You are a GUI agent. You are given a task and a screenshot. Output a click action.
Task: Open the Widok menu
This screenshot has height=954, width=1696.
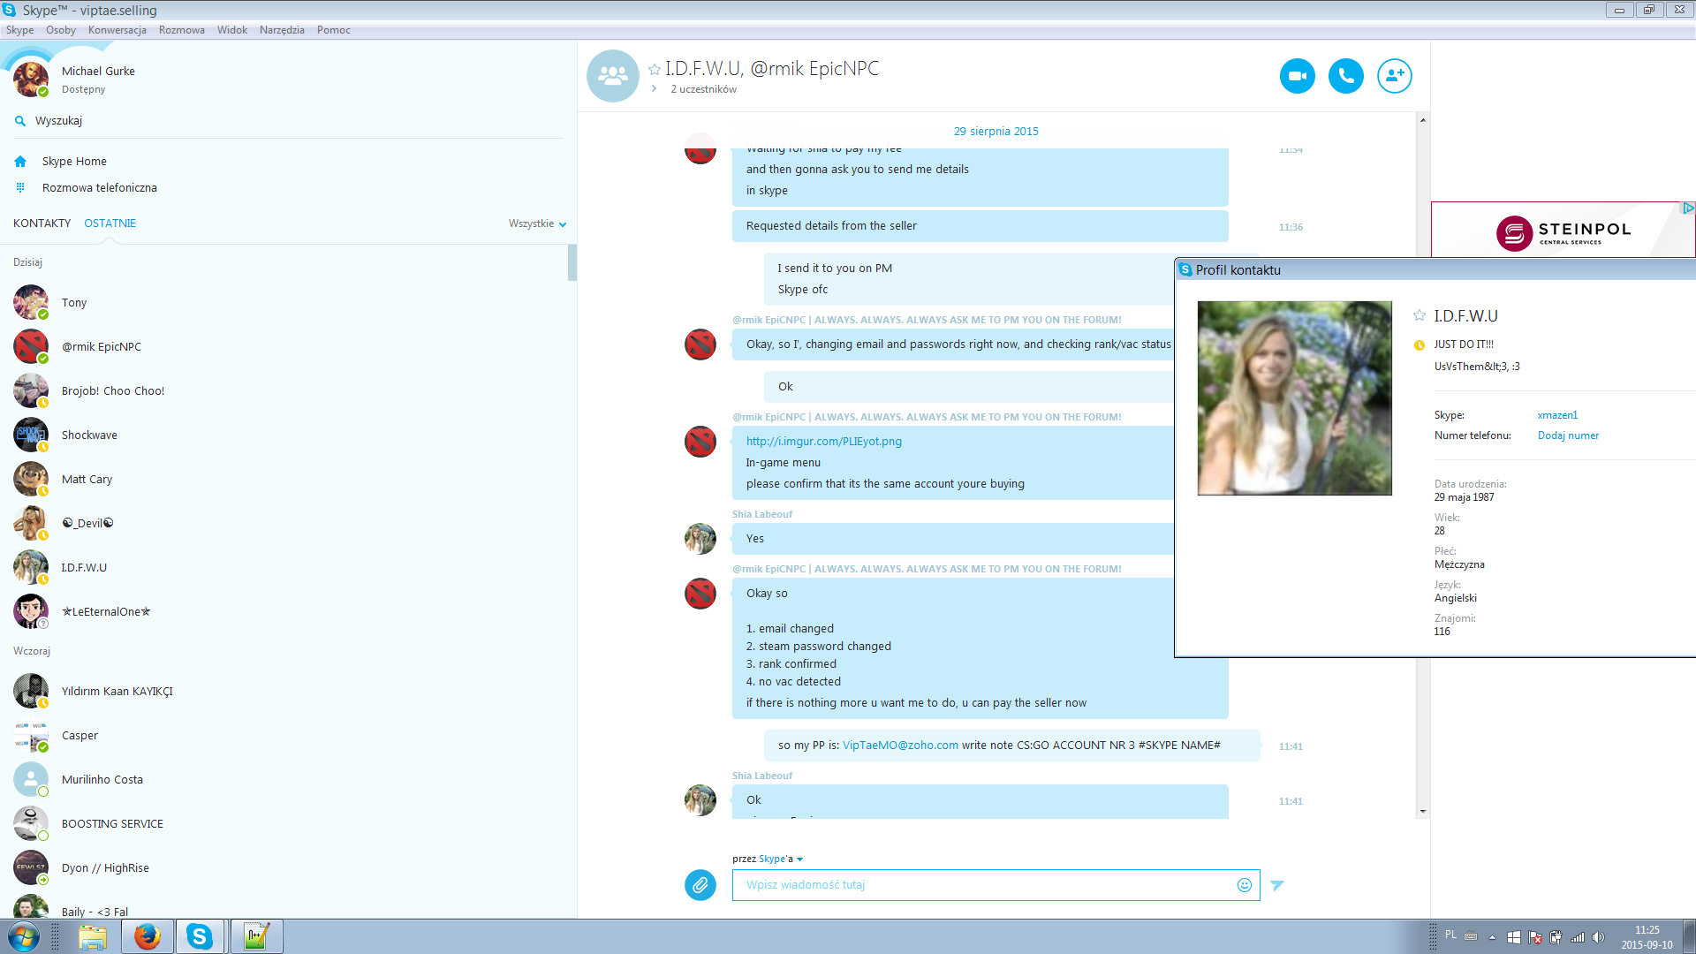point(232,30)
